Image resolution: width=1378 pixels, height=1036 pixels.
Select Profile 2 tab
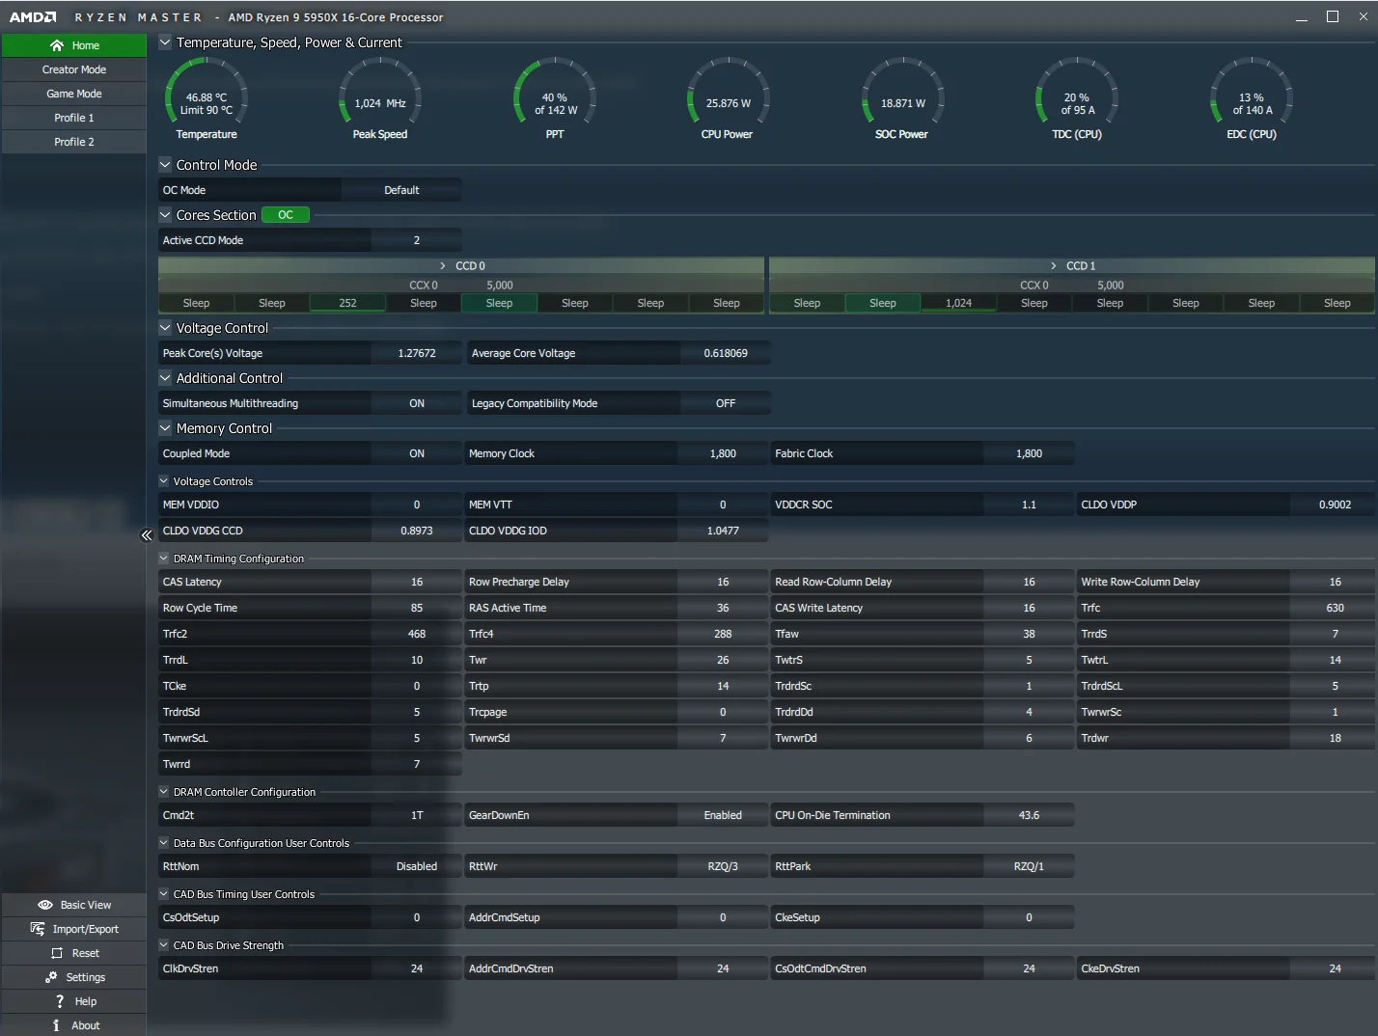[x=74, y=142]
